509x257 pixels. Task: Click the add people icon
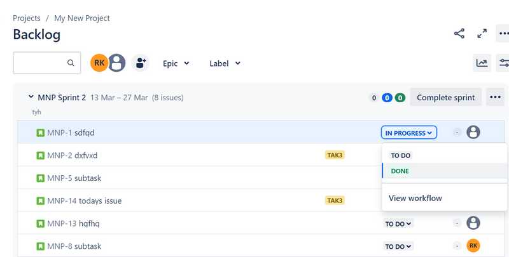[140, 63]
